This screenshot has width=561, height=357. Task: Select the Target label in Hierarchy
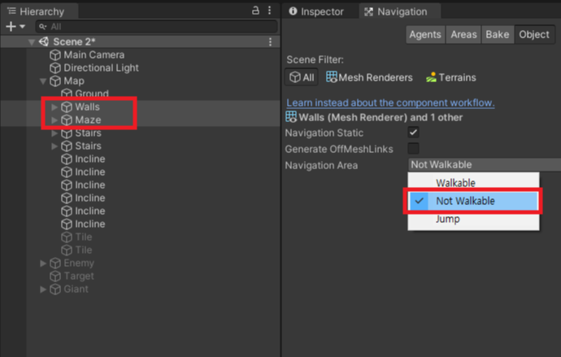79,276
